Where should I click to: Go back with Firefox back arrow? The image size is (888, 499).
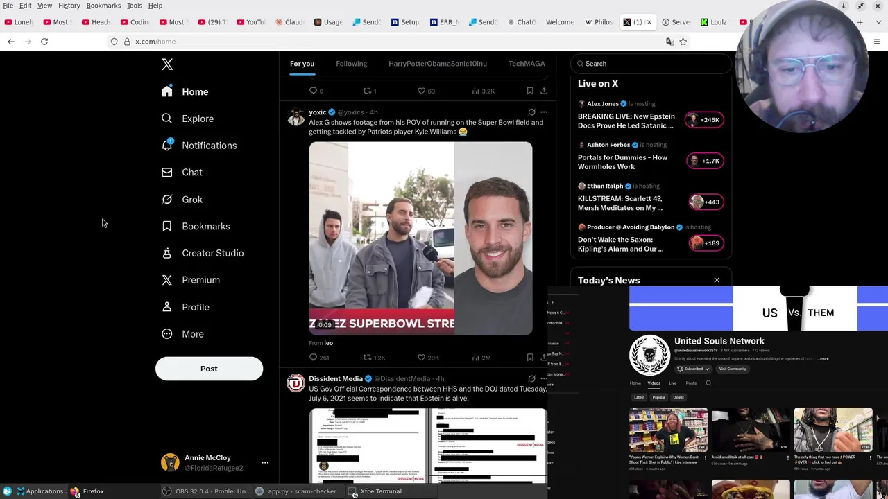tap(11, 42)
